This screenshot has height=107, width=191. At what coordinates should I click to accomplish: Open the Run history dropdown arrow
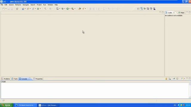(x=70, y=9)
